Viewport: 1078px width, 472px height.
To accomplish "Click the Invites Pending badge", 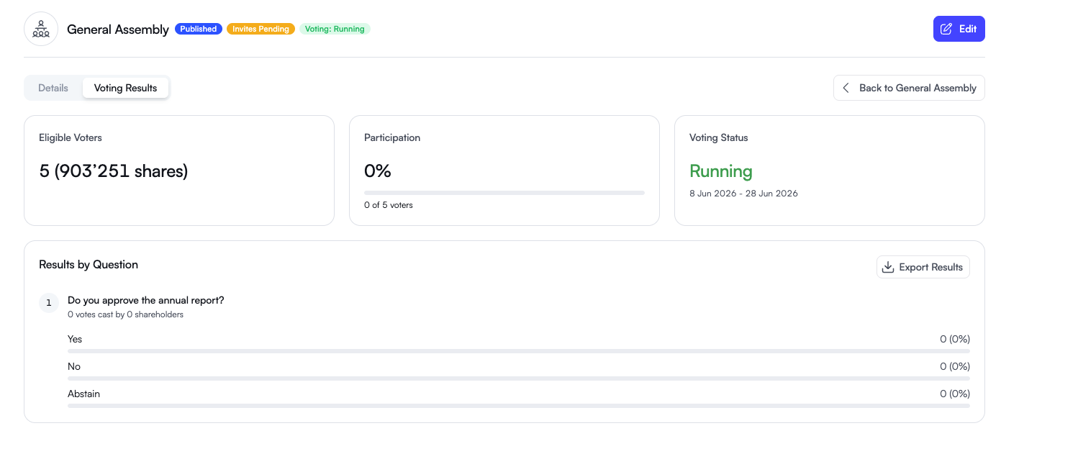I will pyautogui.click(x=261, y=29).
